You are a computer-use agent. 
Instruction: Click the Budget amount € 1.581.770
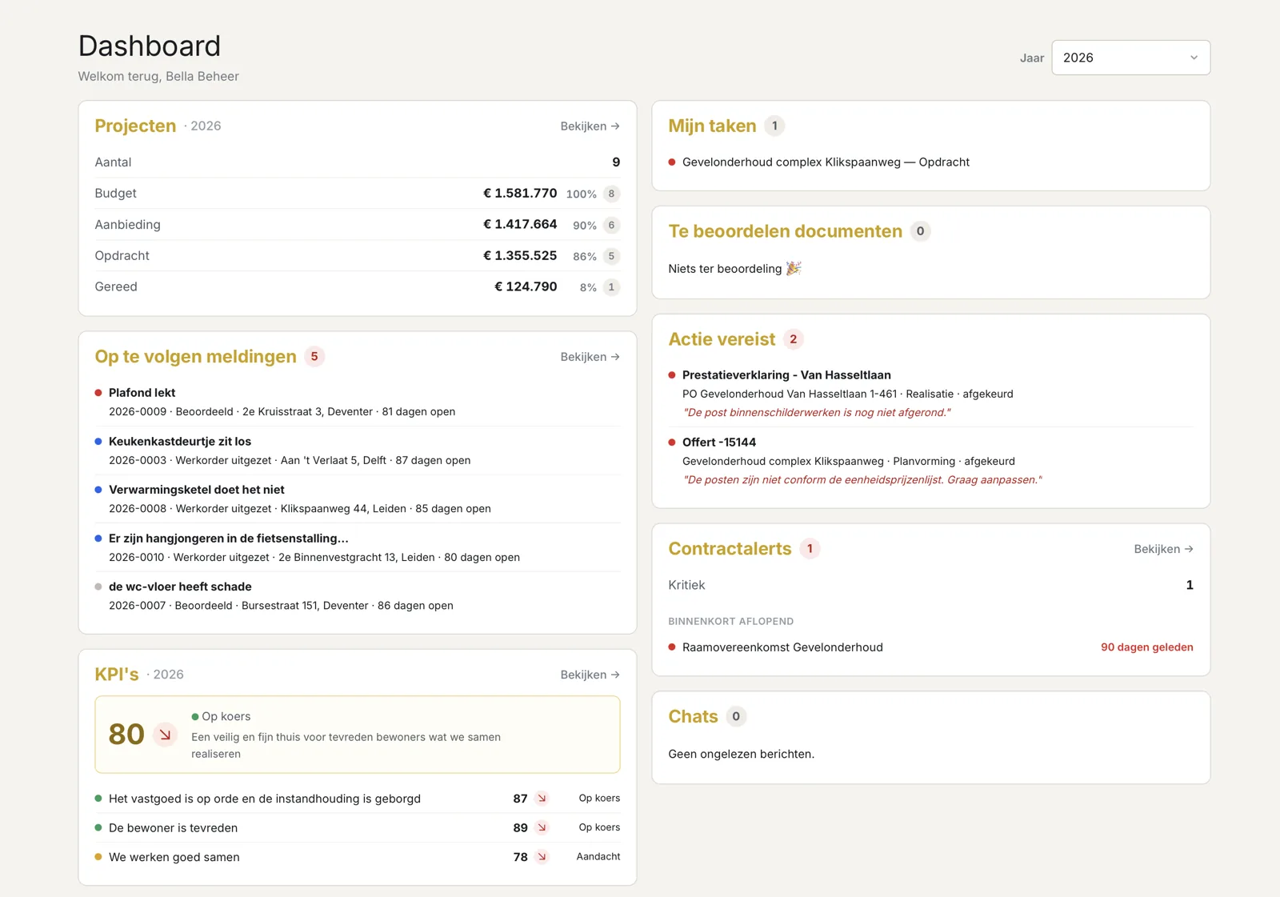point(520,193)
